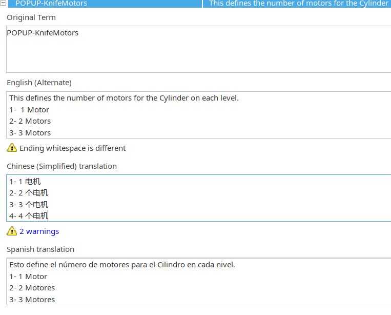Click the '2- 2 Motores' Spanish line
Viewport: 391px width, 315px height.
click(x=32, y=288)
